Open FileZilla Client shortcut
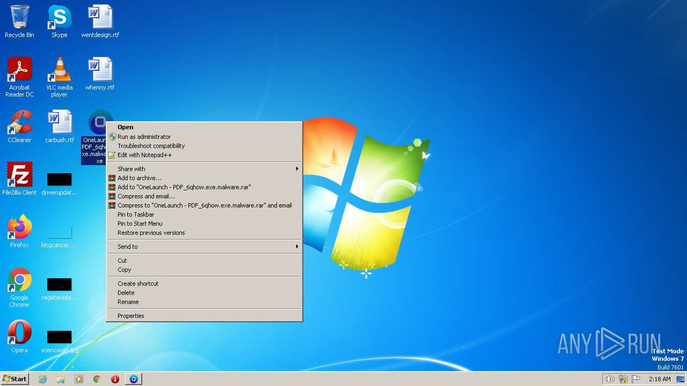 [x=19, y=179]
